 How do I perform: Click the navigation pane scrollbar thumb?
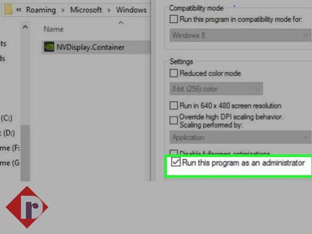[25, 153]
